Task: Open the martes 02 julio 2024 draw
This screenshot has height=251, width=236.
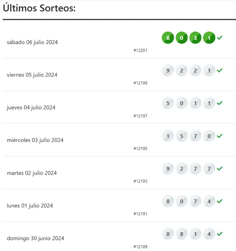Action: pyautogui.click(x=32, y=173)
